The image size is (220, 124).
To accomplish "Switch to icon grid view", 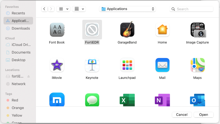I will (61, 9).
